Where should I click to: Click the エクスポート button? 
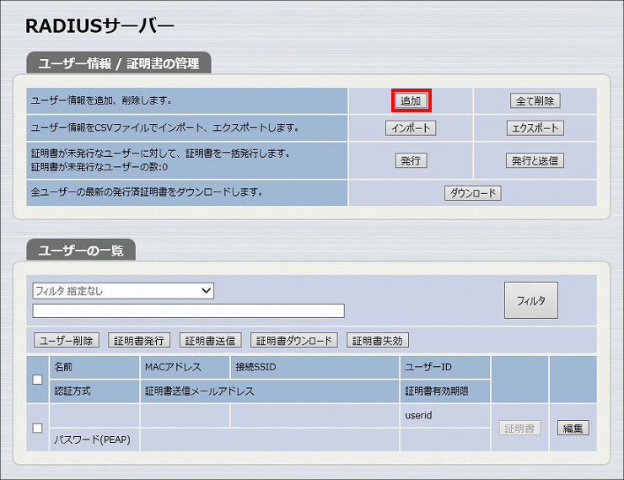click(535, 128)
